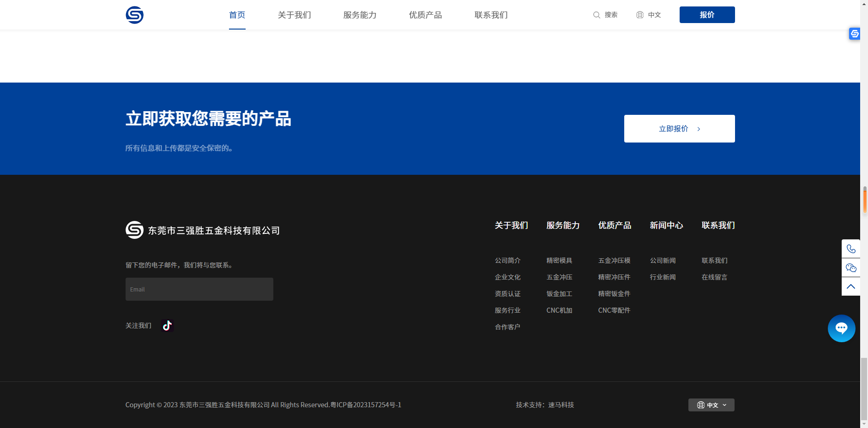Expand the footer 中文 language dropdown

click(x=711, y=405)
